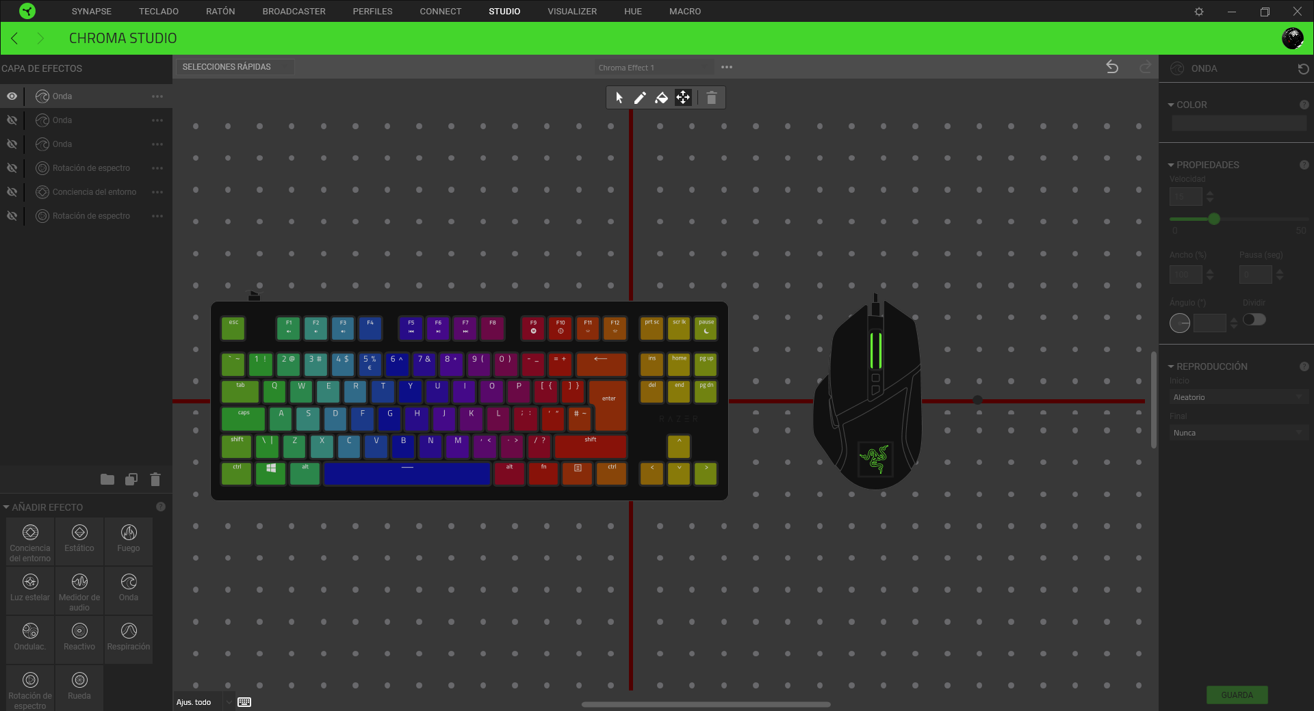This screenshot has width=1314, height=711.
Task: Delete the selected effect layer
Action: point(155,479)
